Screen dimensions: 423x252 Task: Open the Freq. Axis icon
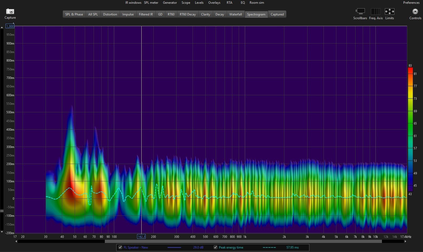pyautogui.click(x=376, y=11)
